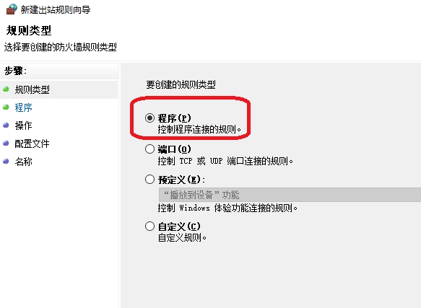Open the 配置文件 step
The image size is (421, 308).
[x=32, y=144]
